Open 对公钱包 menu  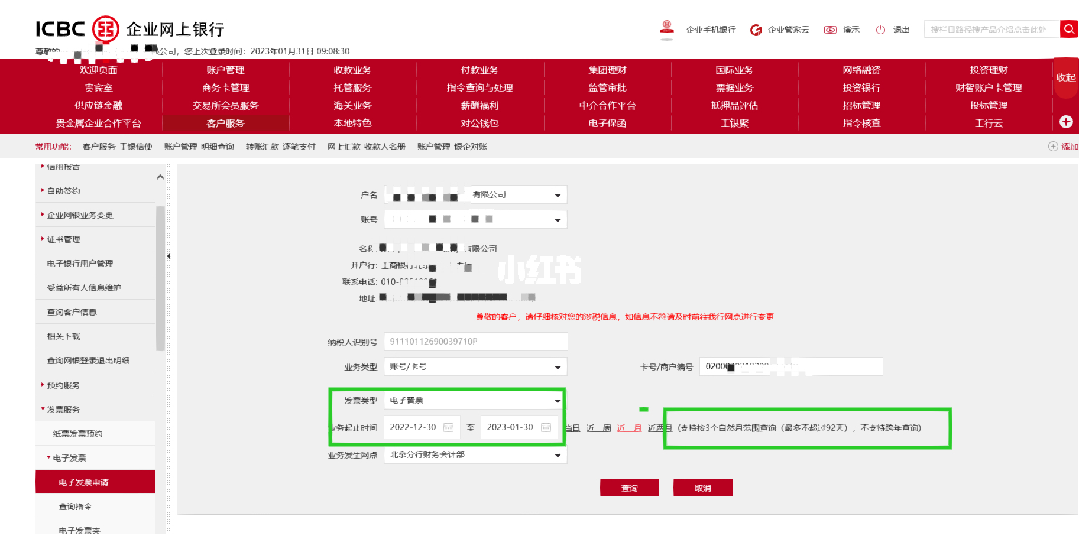(479, 123)
